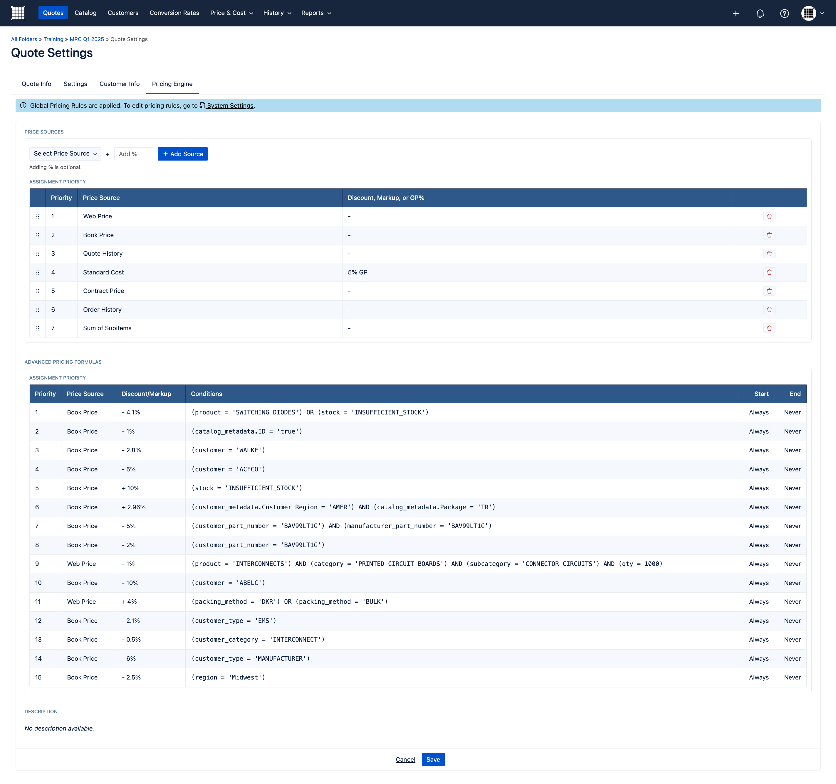Delete the Quote History source row
The image size is (836, 784).
pyautogui.click(x=769, y=254)
